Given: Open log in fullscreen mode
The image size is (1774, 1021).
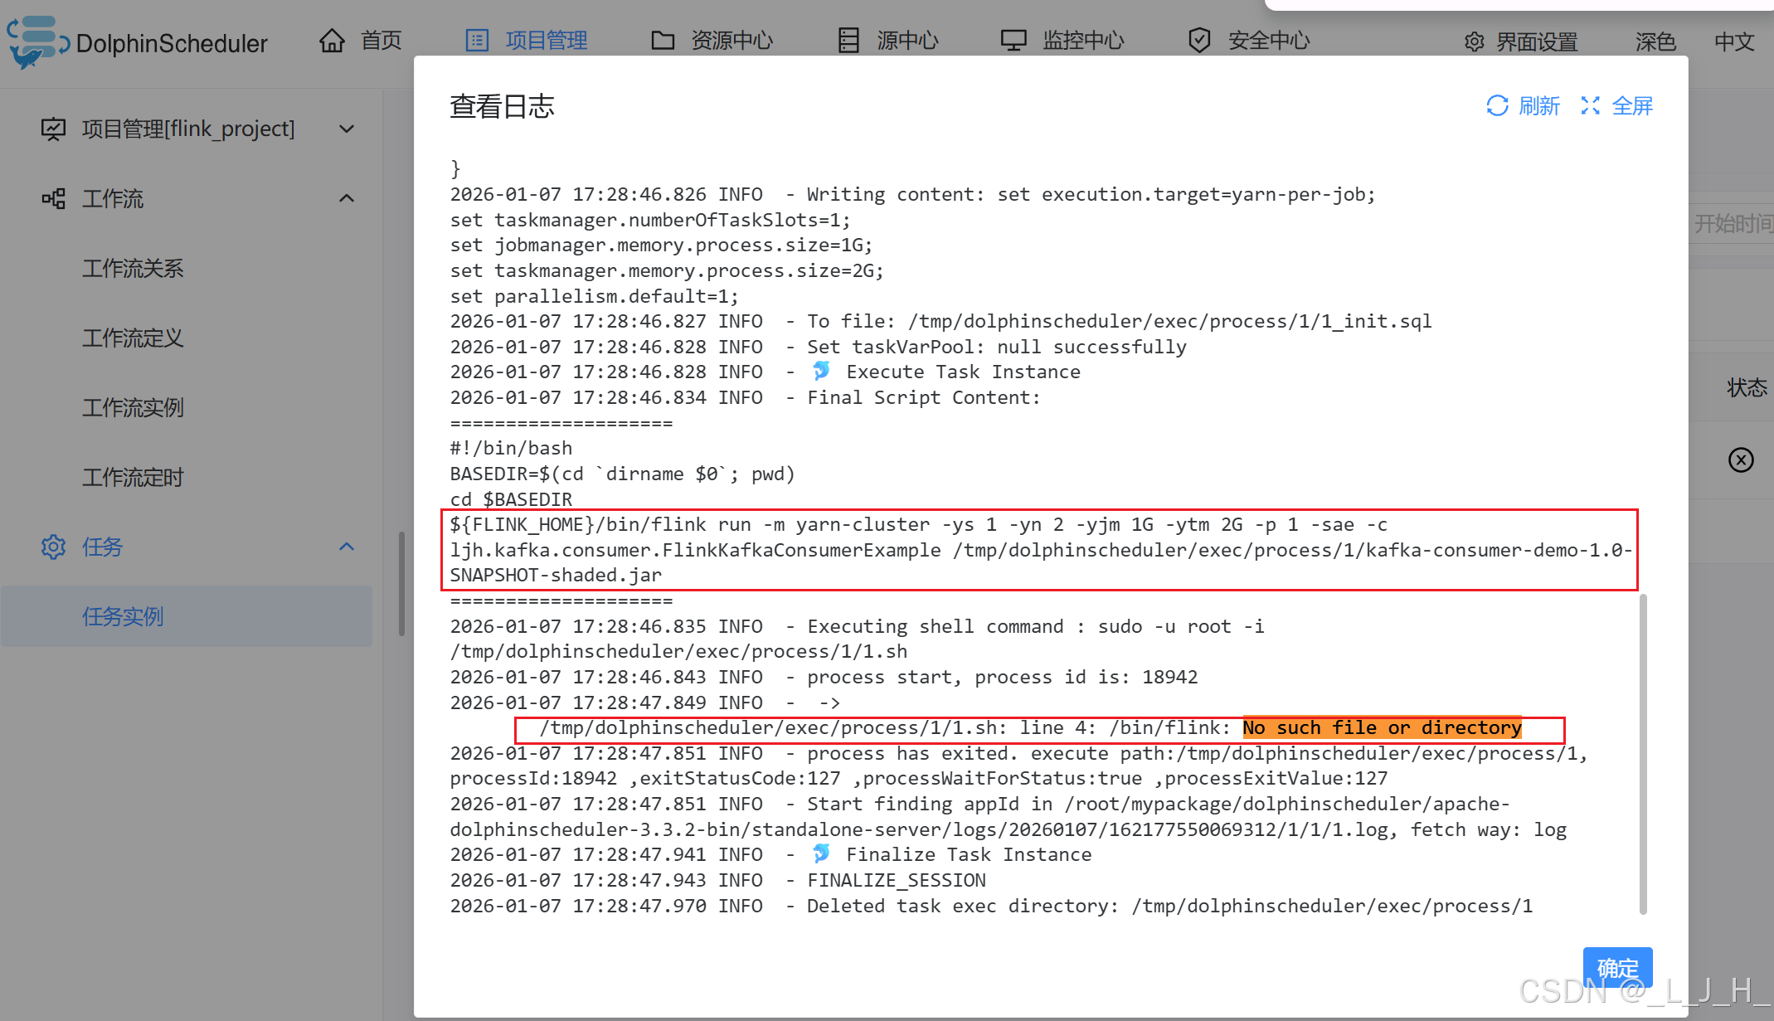Looking at the screenshot, I should (x=1616, y=106).
